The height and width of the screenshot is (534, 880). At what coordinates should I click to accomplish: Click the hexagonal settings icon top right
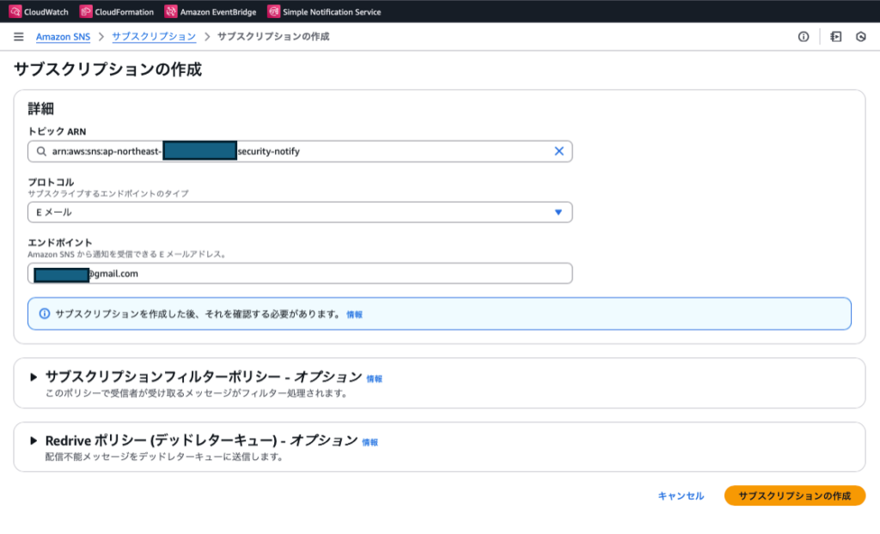[x=859, y=37]
